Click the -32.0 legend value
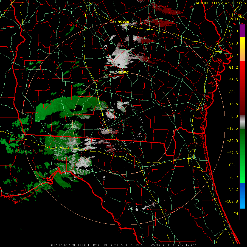Screen dimensions: 247x247 tap(232, 141)
